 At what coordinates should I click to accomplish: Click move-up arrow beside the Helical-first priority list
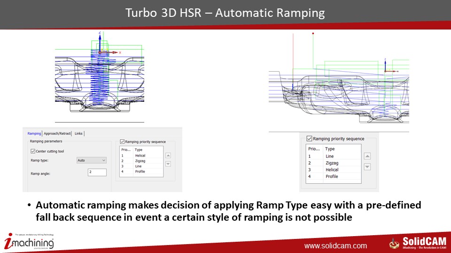pyautogui.click(x=168, y=155)
